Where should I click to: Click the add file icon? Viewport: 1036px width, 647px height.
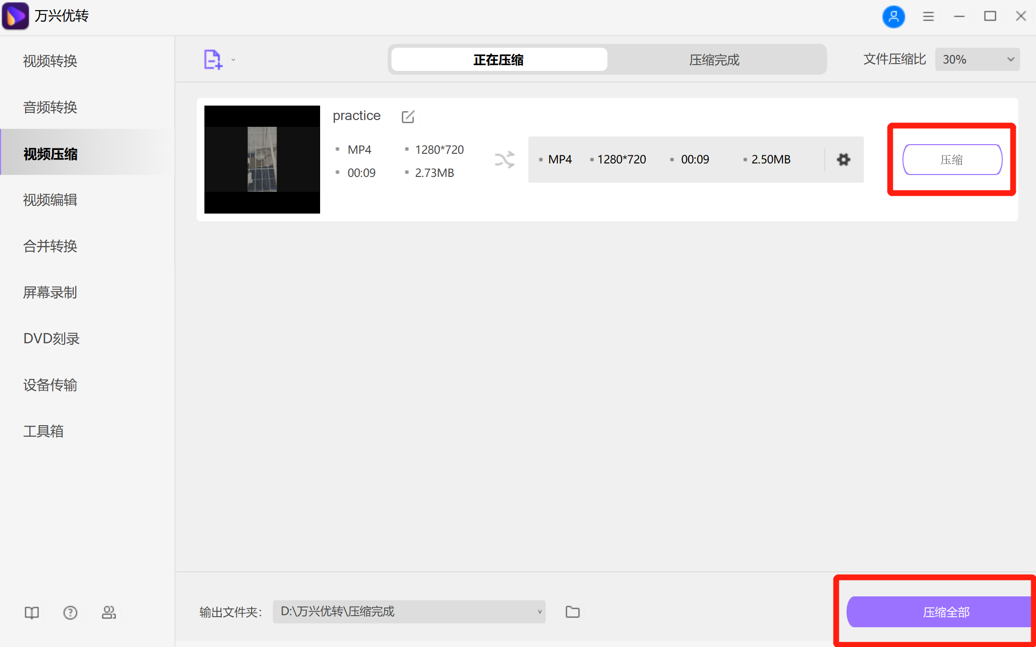212,59
